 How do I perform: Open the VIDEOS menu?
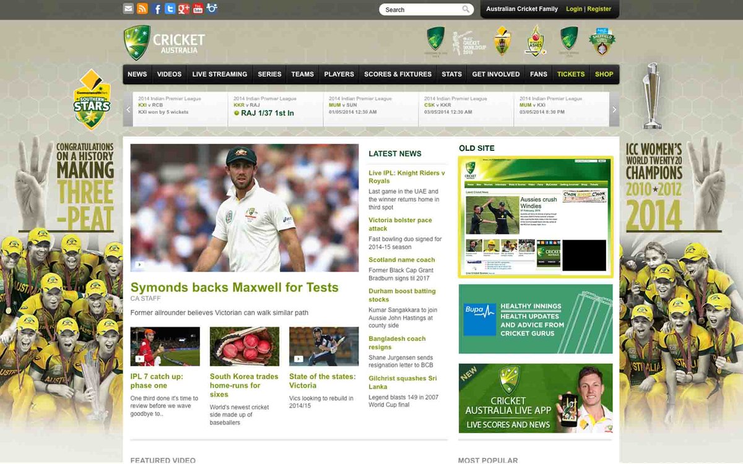pos(169,74)
